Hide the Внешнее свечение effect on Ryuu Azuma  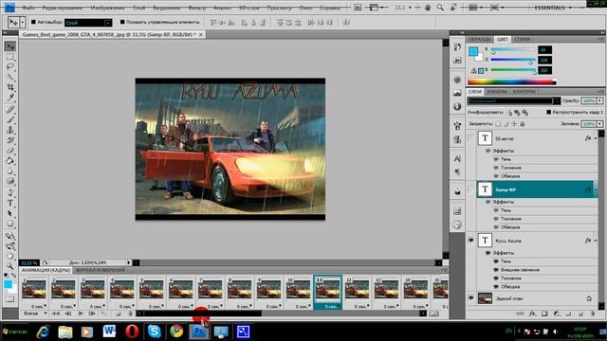(x=496, y=270)
